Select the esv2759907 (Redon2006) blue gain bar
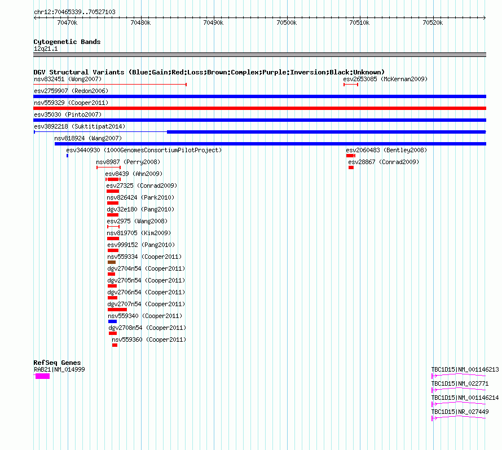Viewport: 502px width, 450px height. [259, 96]
